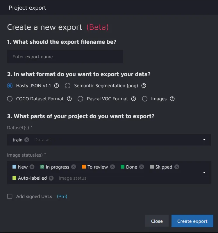Remove the New image status tag
This screenshot has height=233, width=218.
click(32, 167)
